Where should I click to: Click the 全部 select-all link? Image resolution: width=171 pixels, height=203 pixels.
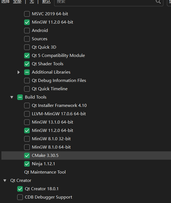17,2
